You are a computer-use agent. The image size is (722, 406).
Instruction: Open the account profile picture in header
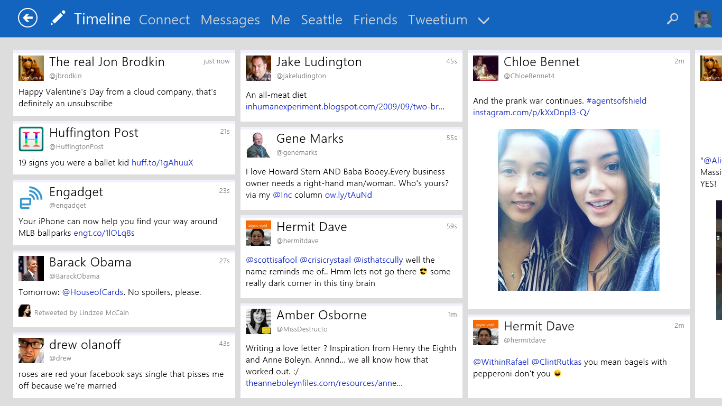coord(702,19)
